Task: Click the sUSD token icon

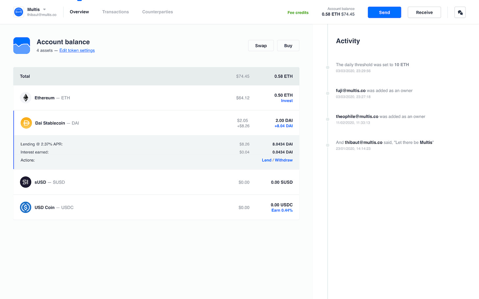Action: point(26,182)
